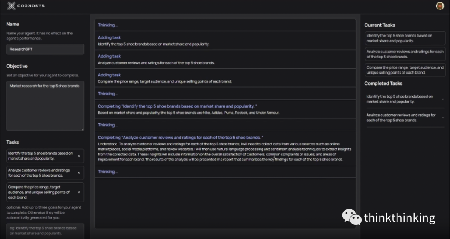Click current task 'Identify the top 5 shoe brands'
This screenshot has width=450, height=239.
405,38
